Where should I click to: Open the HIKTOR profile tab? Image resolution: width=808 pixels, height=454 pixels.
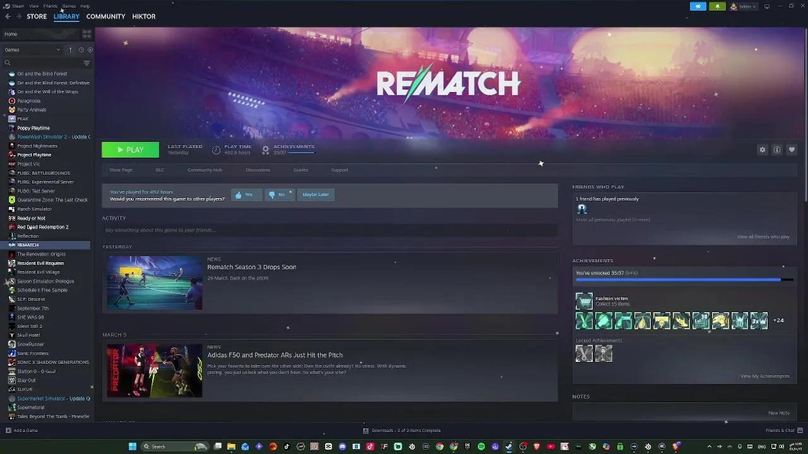point(144,16)
